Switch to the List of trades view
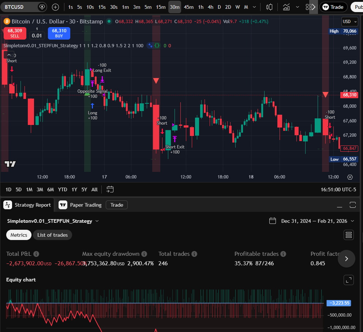 point(52,235)
